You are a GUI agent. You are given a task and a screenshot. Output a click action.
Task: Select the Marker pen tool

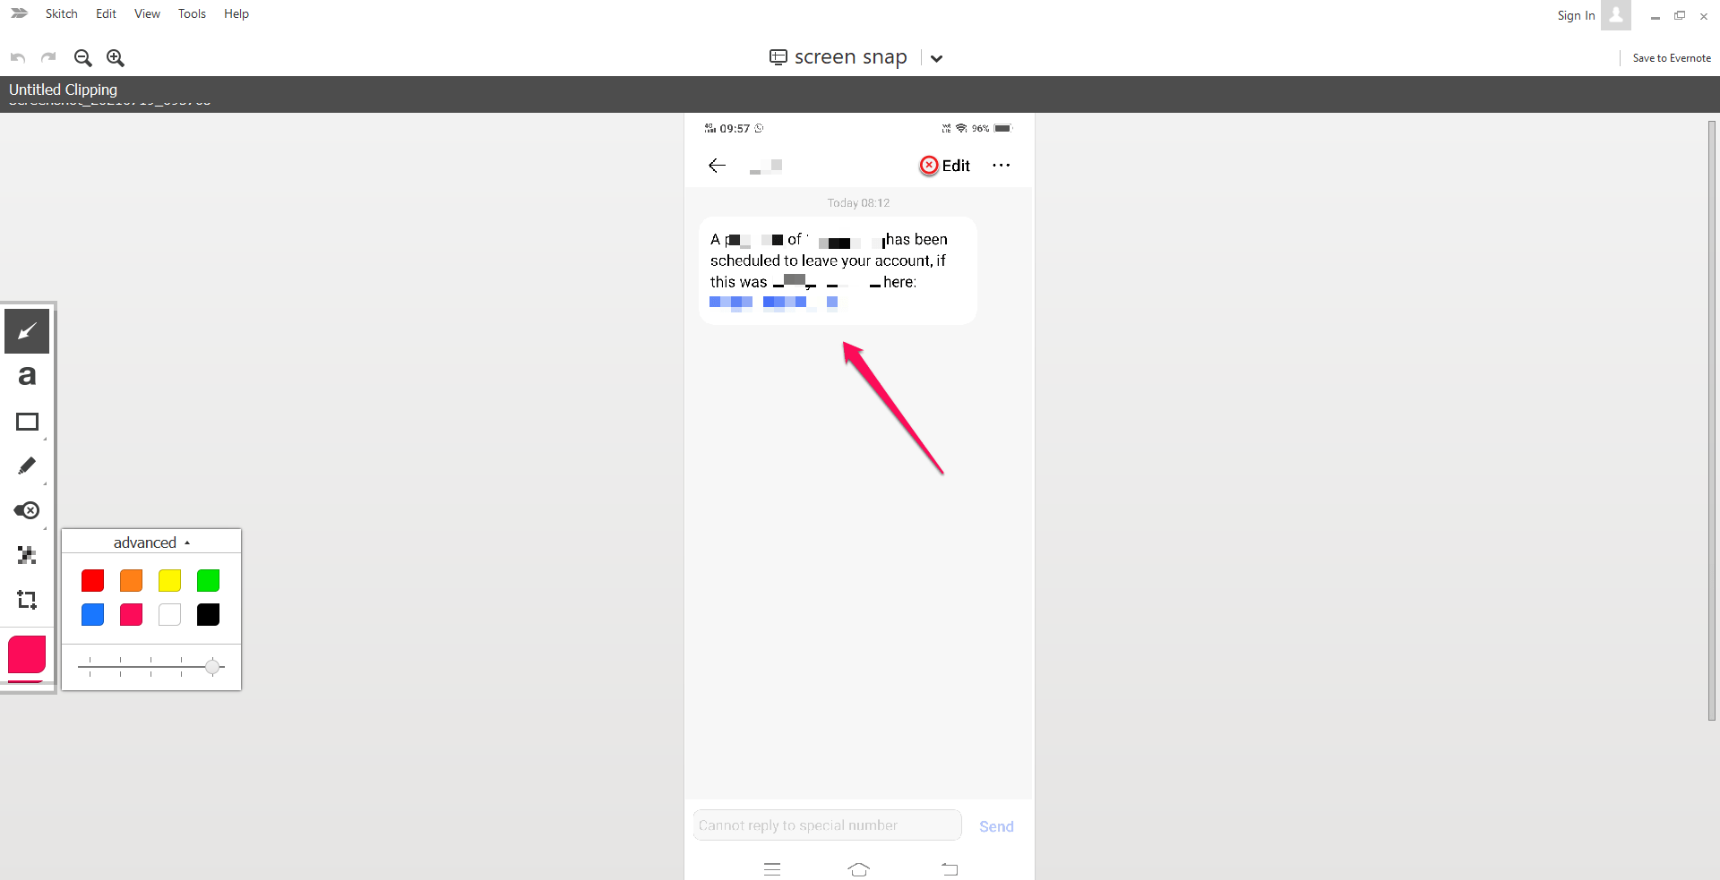(27, 466)
